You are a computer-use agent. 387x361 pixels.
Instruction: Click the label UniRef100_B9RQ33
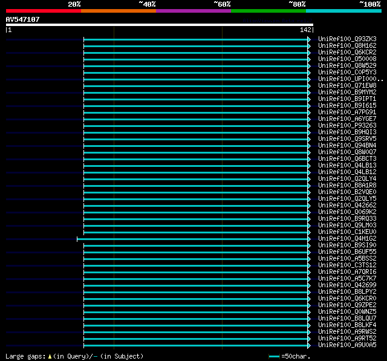(x=347, y=219)
